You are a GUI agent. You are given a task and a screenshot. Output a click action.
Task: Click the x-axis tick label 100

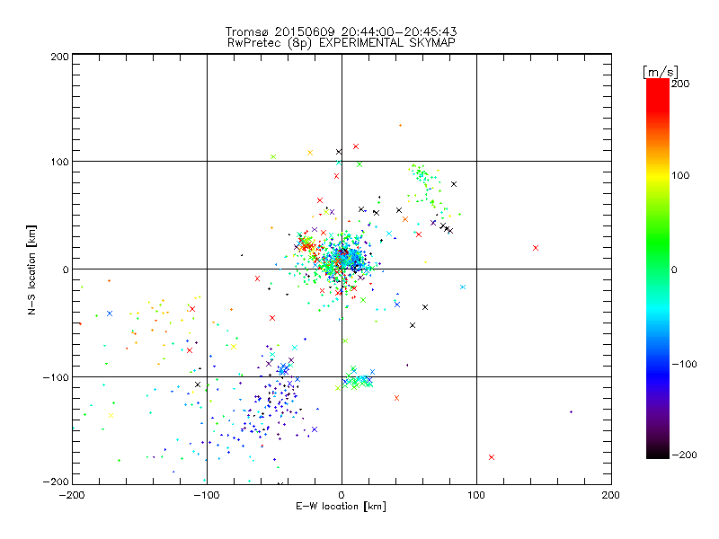tap(476, 495)
